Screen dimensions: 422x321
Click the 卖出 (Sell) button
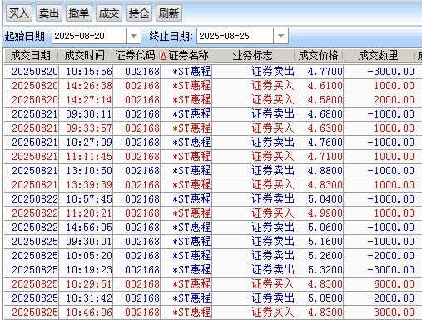(49, 13)
